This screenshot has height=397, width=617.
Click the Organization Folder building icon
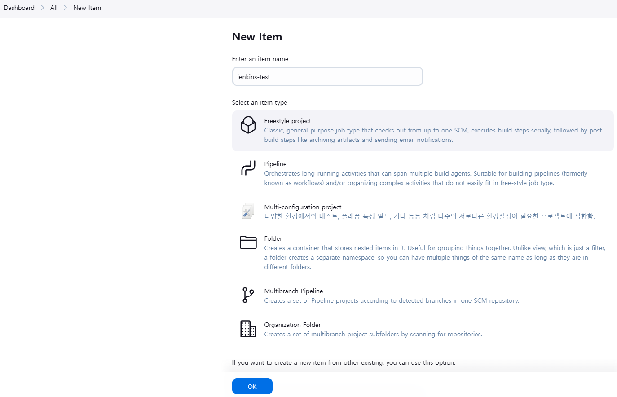pyautogui.click(x=248, y=329)
